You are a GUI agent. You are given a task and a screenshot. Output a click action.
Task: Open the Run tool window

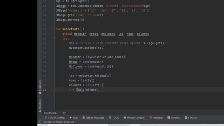[74, 118]
